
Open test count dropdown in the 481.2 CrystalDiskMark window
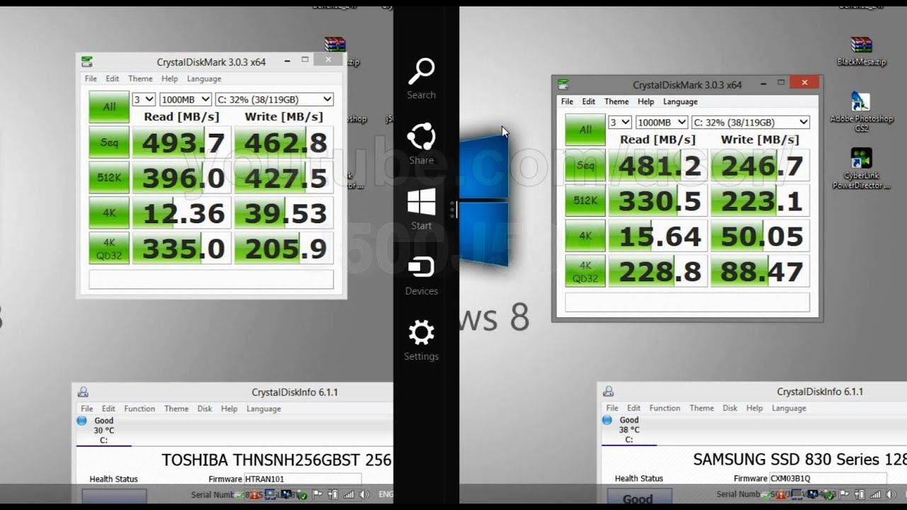(x=620, y=123)
